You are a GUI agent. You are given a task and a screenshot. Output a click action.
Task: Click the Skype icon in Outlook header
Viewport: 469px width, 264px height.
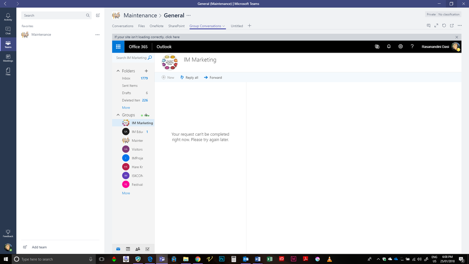(377, 47)
